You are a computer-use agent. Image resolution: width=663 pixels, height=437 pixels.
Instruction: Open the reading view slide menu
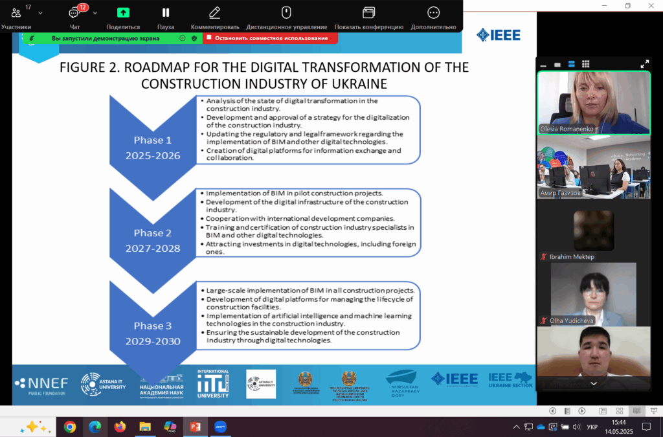point(567,411)
